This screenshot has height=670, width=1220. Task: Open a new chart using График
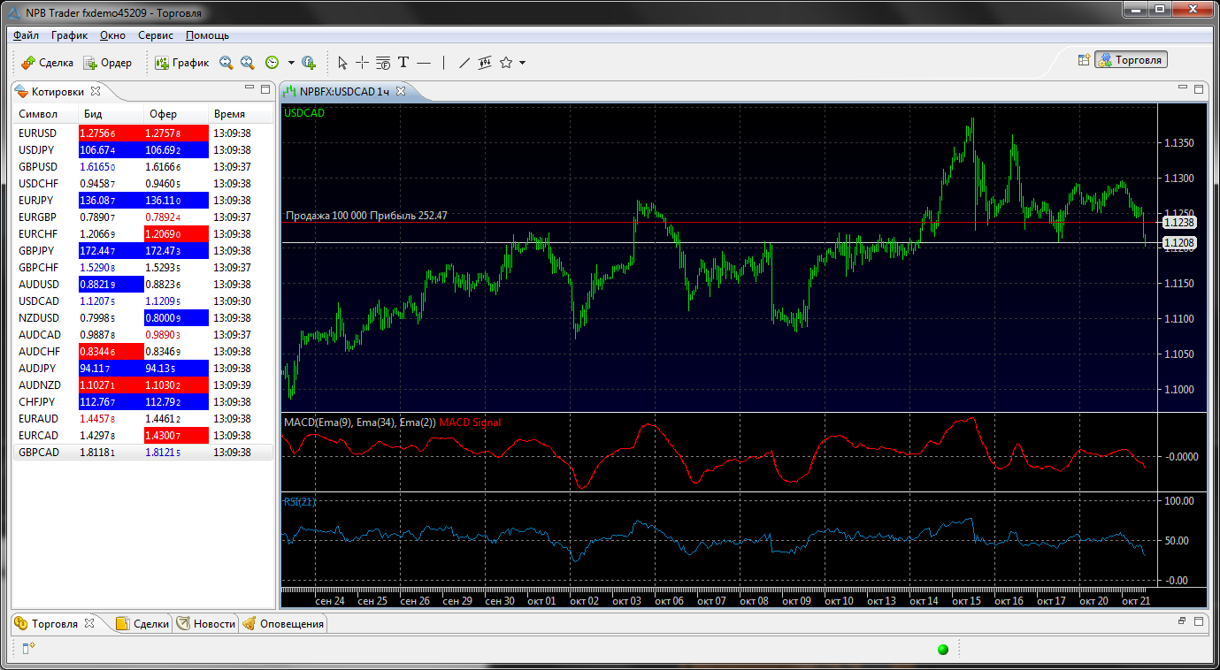[182, 63]
